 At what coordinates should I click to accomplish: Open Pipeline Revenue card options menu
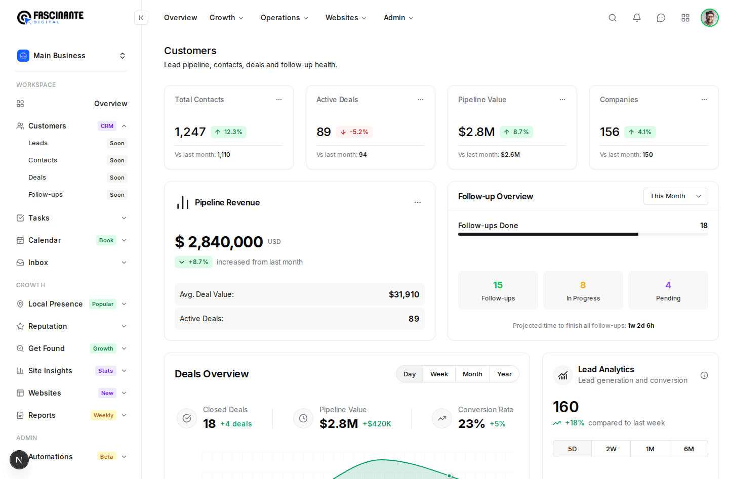418,202
